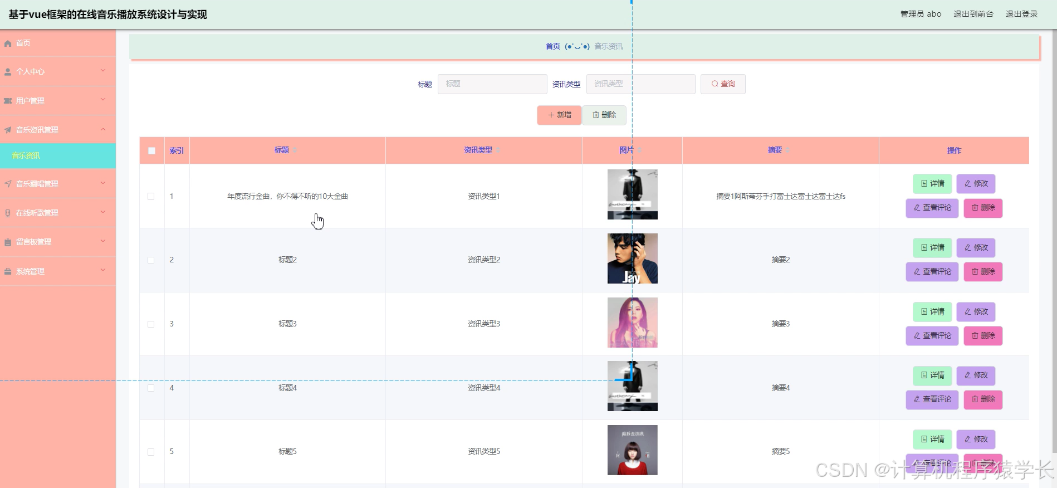The image size is (1057, 488).
Task: Click the home icon in sidebar
Action: pyautogui.click(x=8, y=43)
